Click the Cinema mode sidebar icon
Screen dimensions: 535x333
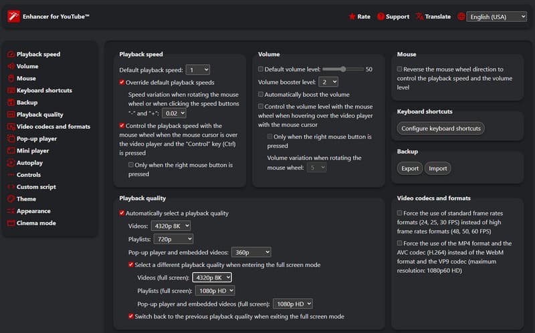pos(11,223)
